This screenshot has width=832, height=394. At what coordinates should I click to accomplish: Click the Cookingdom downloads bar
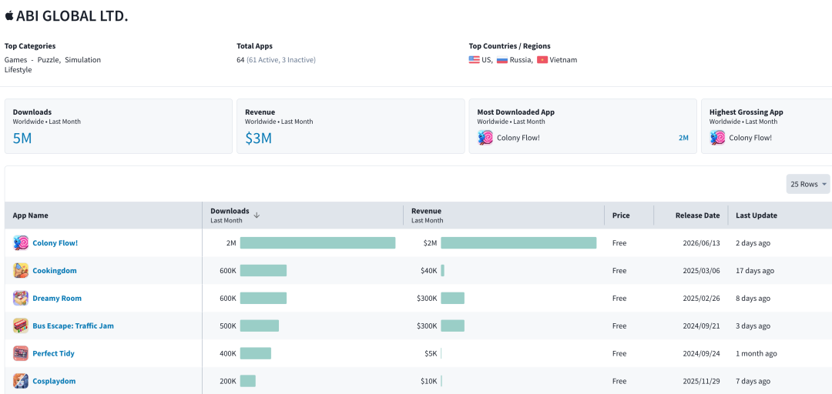[x=263, y=270]
